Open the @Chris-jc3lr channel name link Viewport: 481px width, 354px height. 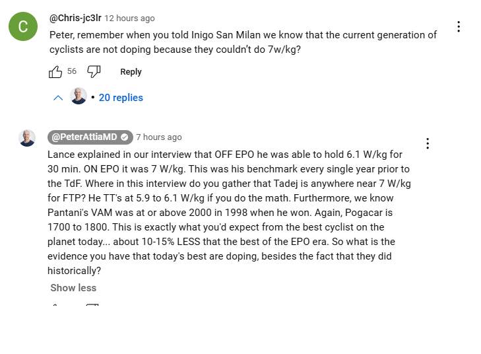(75, 18)
